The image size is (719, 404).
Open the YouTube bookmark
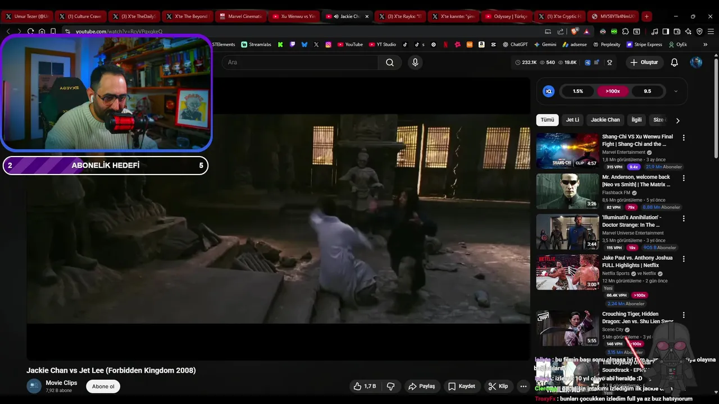tap(350, 44)
